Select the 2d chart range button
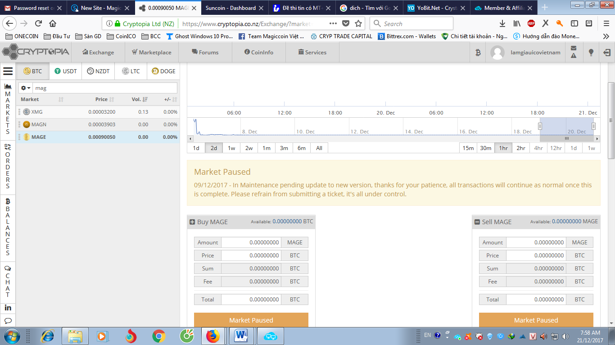615x345 pixels. [214, 148]
